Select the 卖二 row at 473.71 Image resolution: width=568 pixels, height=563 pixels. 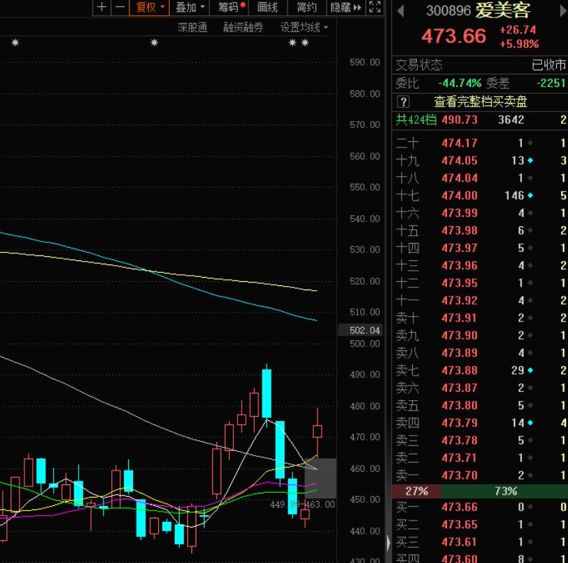[x=480, y=458]
